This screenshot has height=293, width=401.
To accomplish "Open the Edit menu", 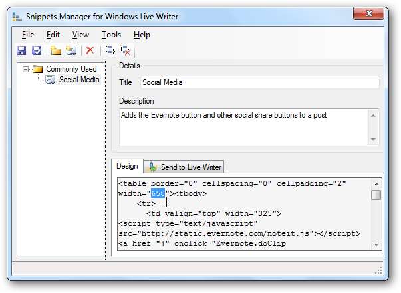I will 53,35.
